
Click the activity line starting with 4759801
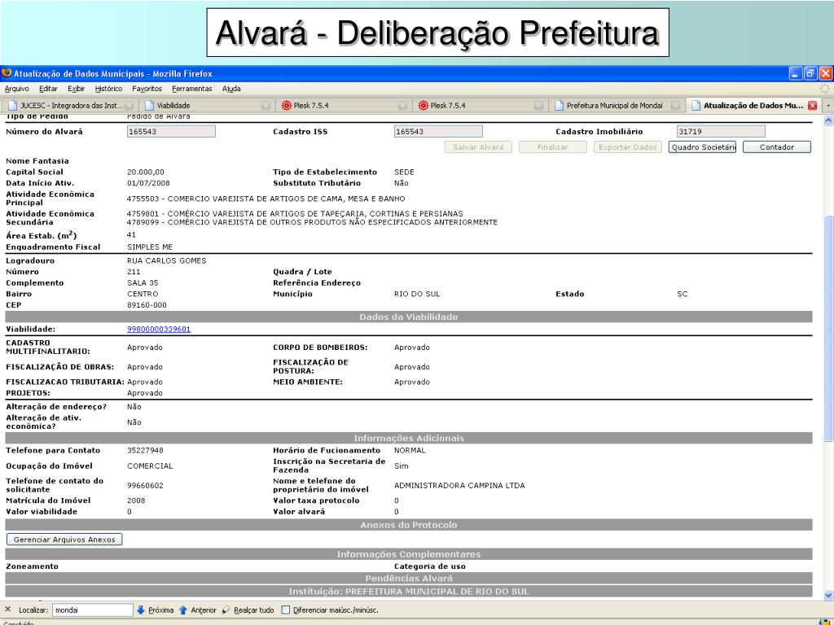[x=295, y=214]
